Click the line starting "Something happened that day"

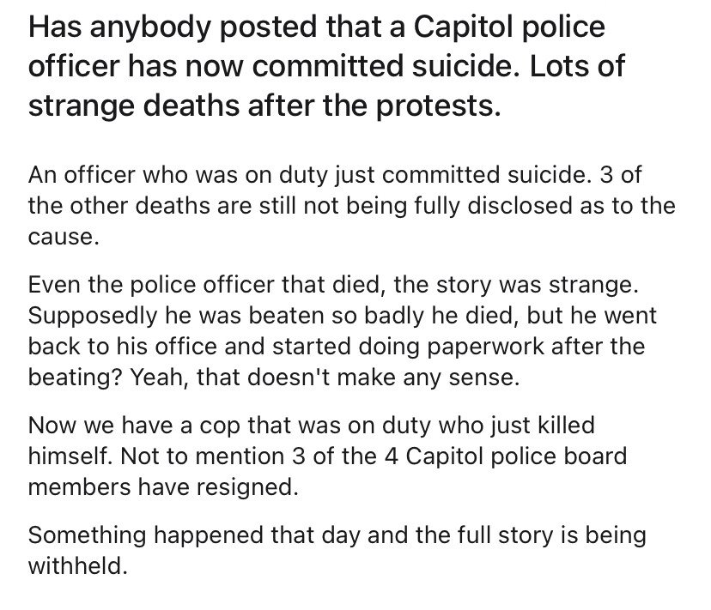(x=337, y=535)
